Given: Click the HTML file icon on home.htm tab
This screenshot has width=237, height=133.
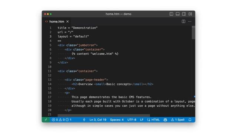Looking at the screenshot, I should pos(46,21).
